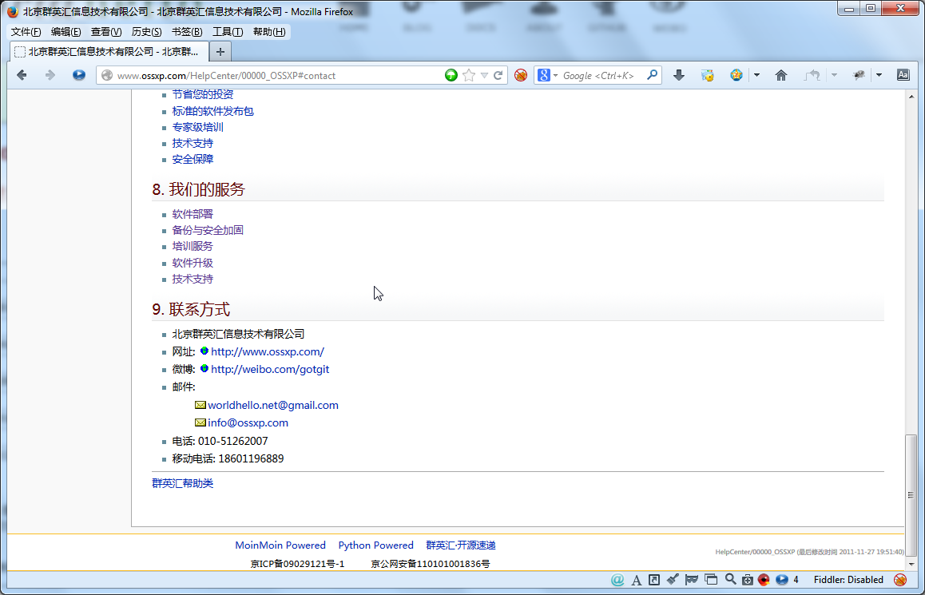Image resolution: width=925 pixels, height=595 pixels.
Task: Open 技术支持 link under 我们的服务
Action: tap(193, 279)
